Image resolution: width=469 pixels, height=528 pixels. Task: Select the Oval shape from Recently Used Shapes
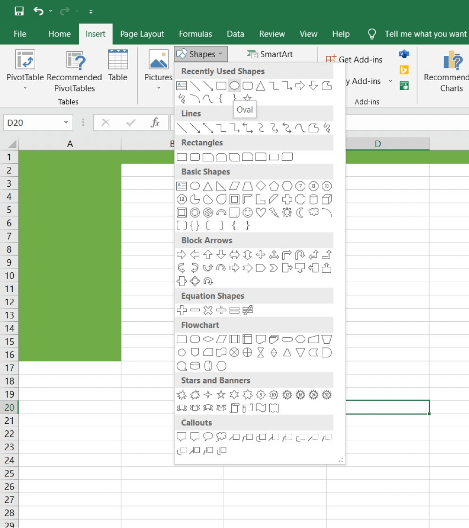[x=234, y=85]
